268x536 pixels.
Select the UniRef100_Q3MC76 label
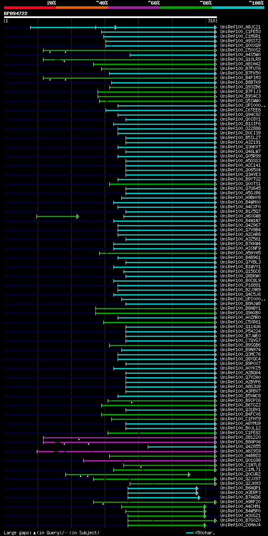240,355
